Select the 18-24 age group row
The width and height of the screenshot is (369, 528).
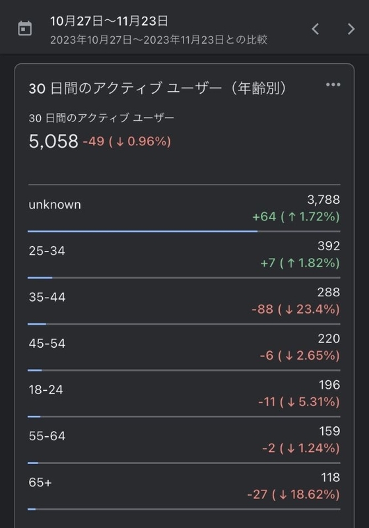click(184, 394)
